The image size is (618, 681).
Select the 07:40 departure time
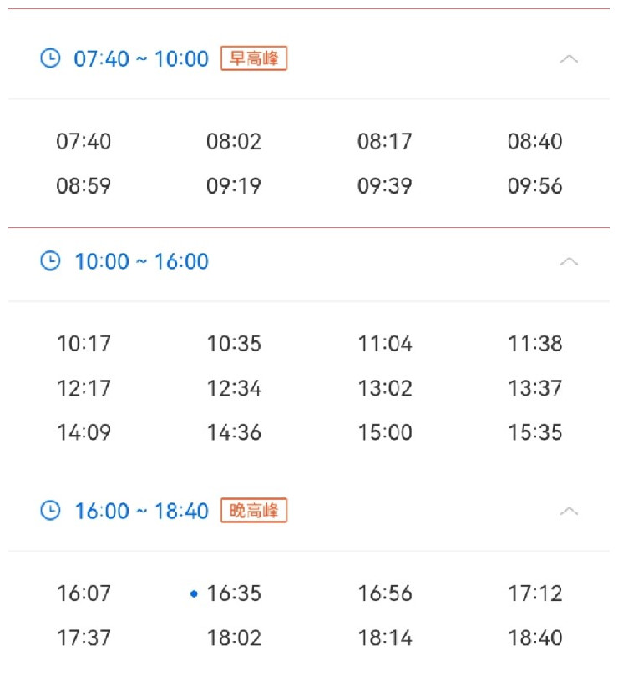click(x=84, y=141)
